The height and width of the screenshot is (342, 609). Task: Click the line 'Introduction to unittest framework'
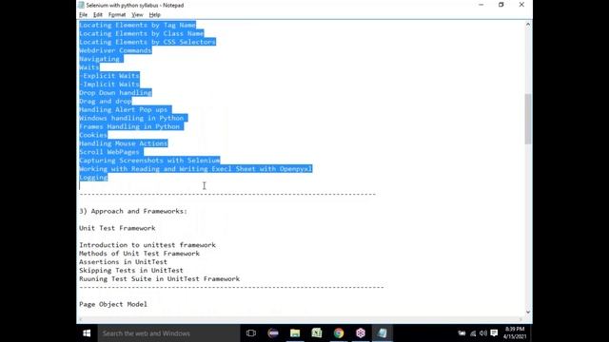click(147, 245)
